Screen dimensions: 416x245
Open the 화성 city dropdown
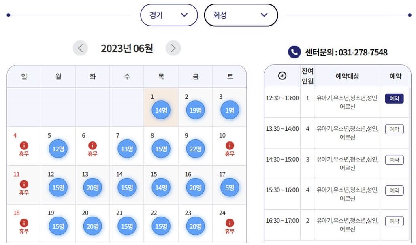click(241, 15)
